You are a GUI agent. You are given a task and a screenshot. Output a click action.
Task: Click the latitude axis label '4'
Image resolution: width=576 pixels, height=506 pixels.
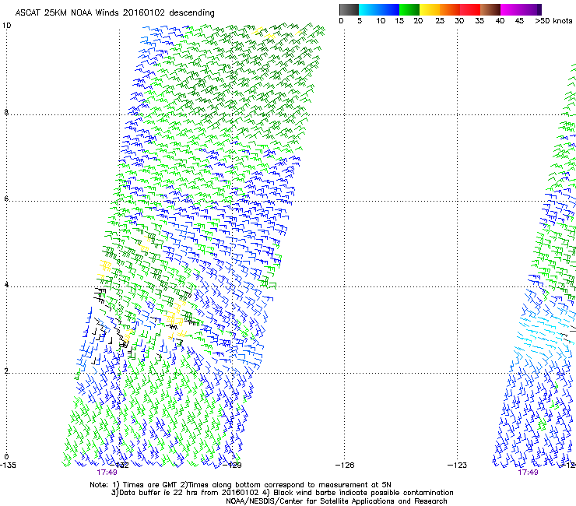click(6, 284)
